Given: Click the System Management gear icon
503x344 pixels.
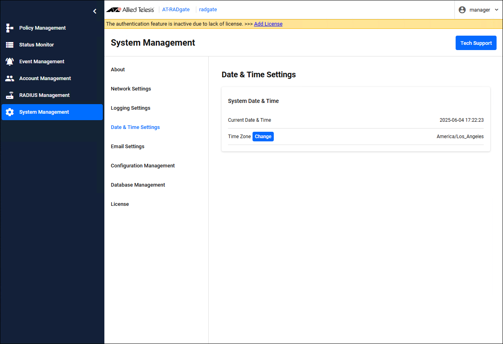Looking at the screenshot, I should (x=10, y=112).
